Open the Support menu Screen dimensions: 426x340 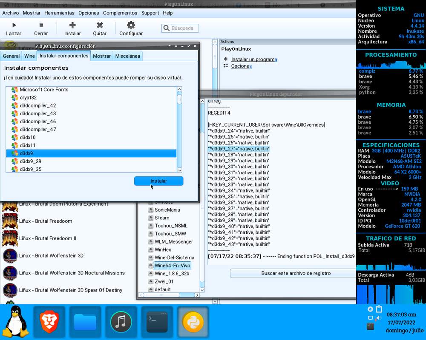[150, 13]
